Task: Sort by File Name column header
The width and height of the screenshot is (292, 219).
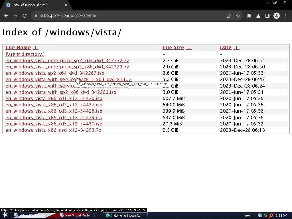Action: pyautogui.click(x=18, y=48)
